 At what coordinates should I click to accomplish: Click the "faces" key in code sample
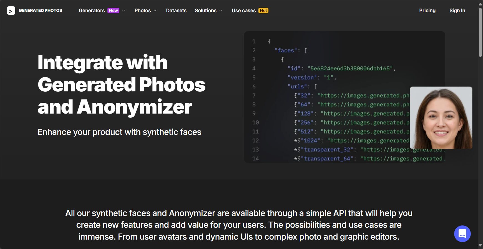click(x=286, y=50)
